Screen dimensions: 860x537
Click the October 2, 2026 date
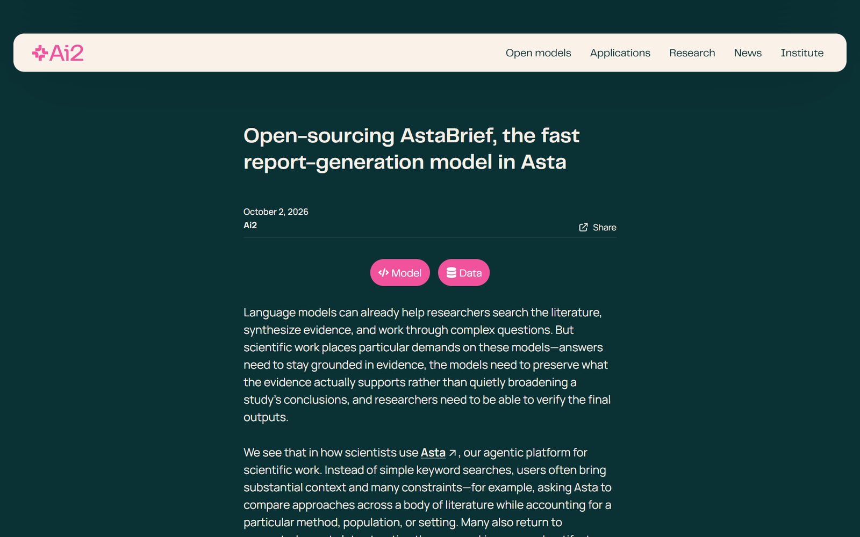(x=276, y=212)
